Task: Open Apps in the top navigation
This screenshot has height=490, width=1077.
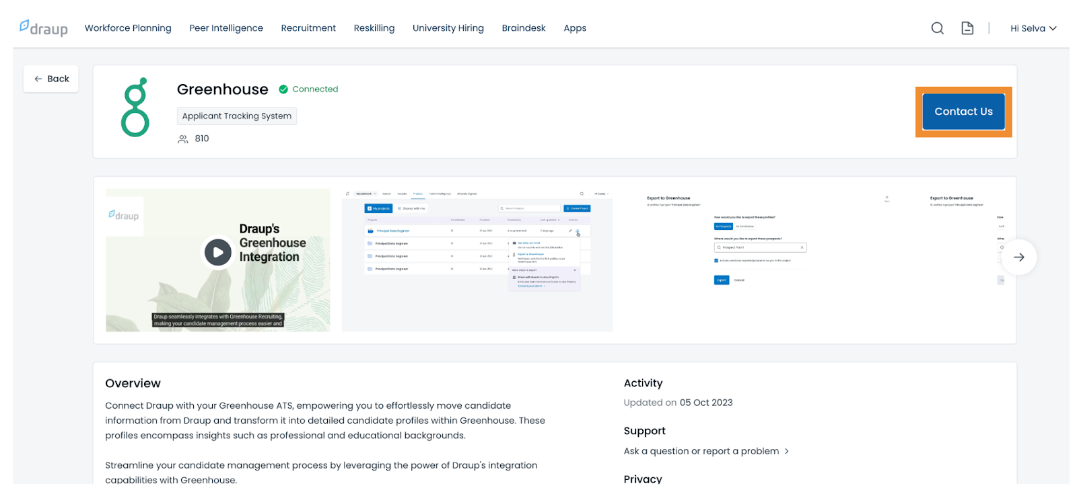Action: [575, 28]
